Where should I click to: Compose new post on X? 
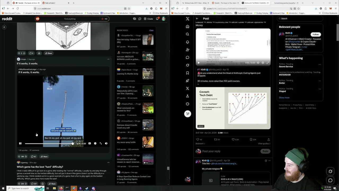pyautogui.click(x=188, y=114)
